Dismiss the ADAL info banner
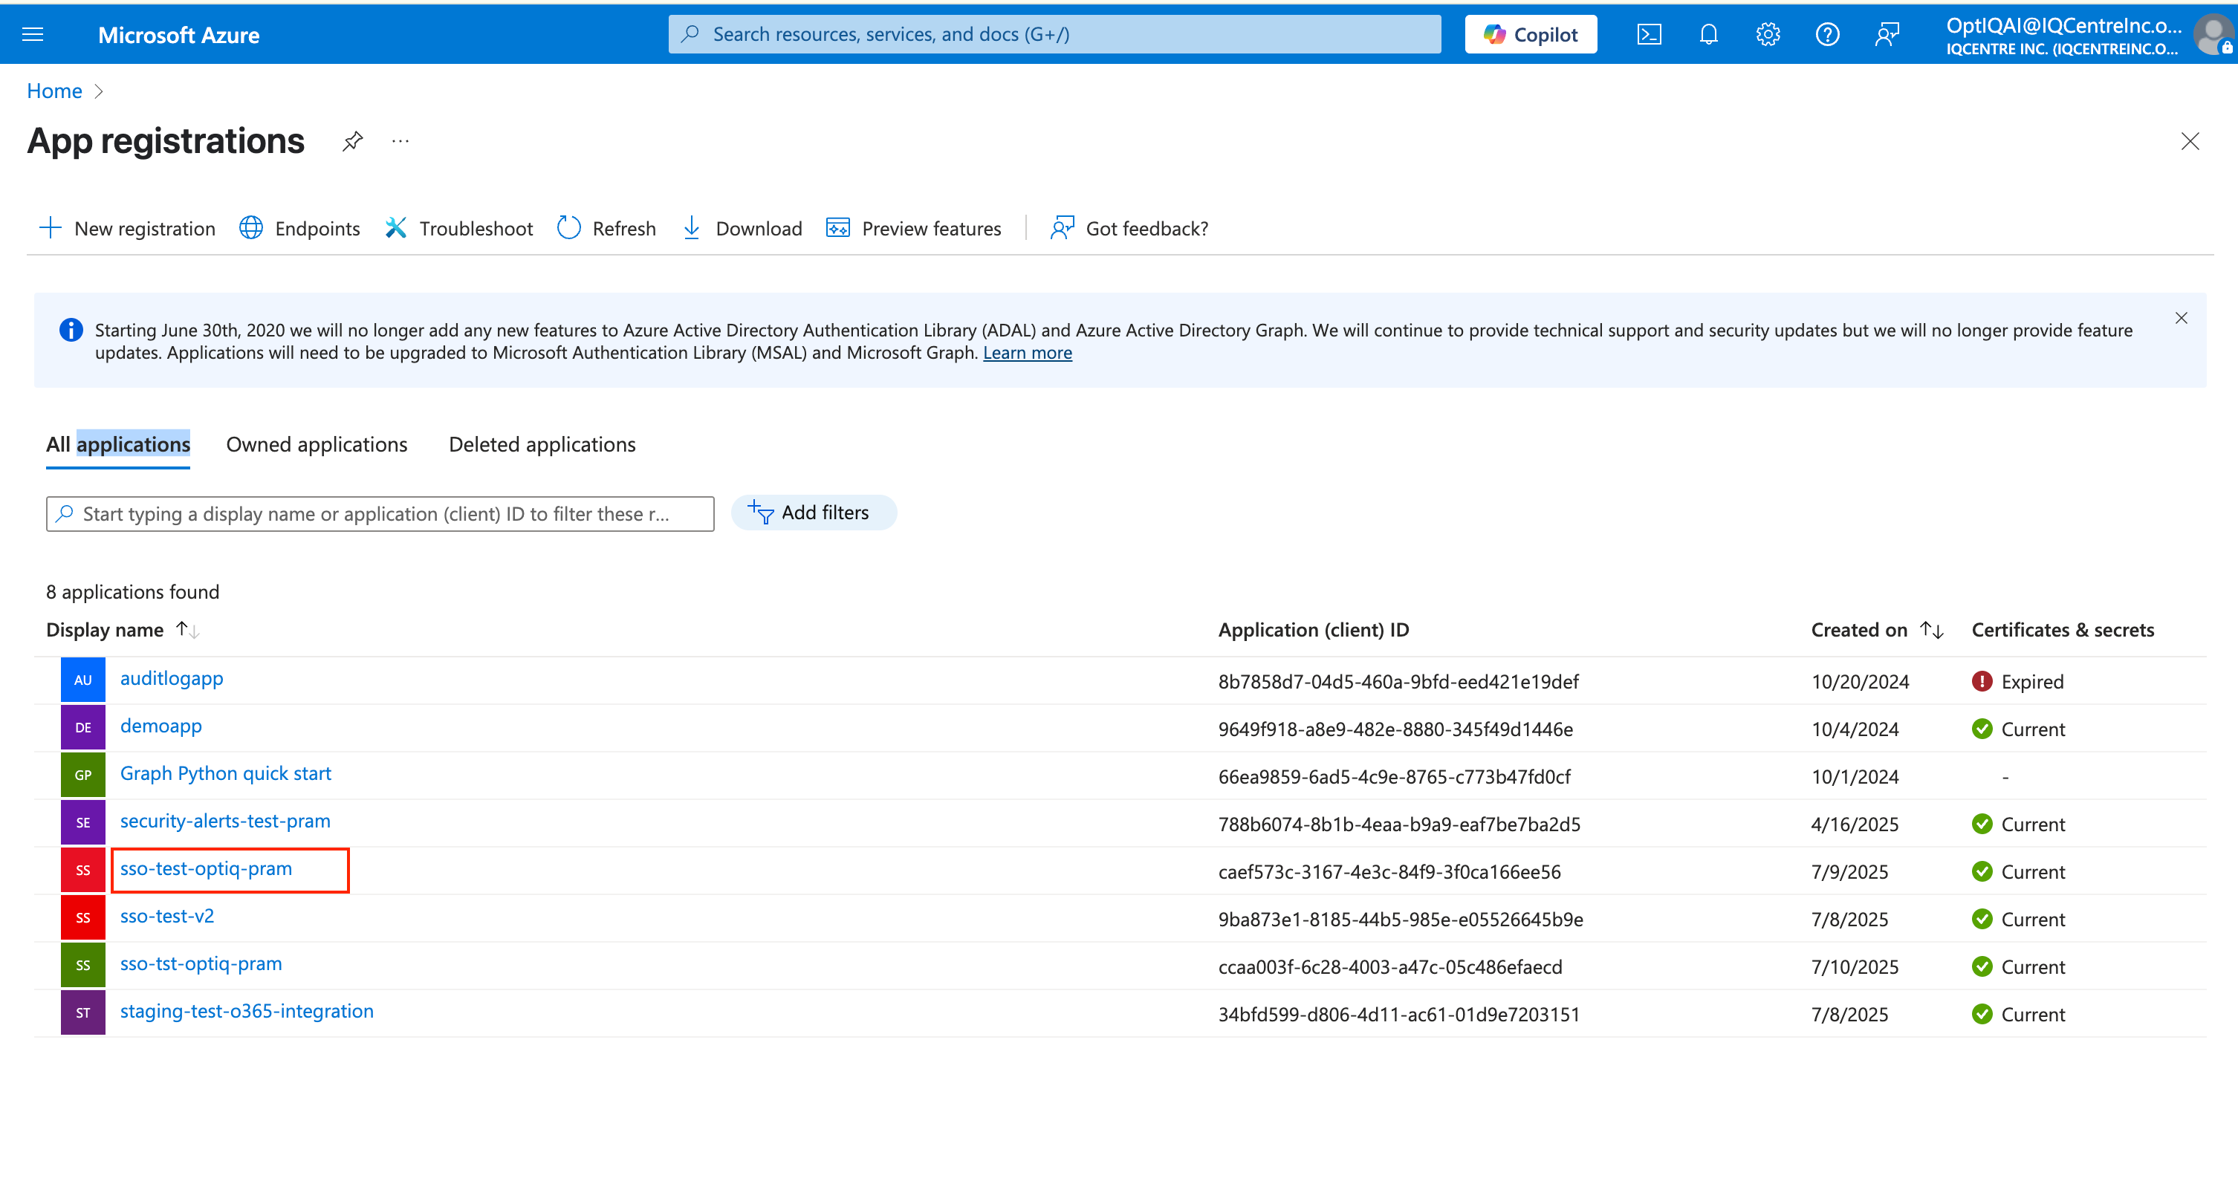 pos(2181,318)
